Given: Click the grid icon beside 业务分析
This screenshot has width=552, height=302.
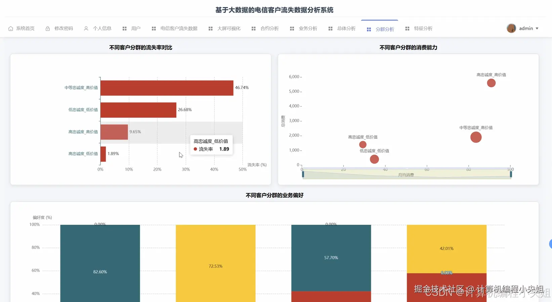Looking at the screenshot, I should [292, 29].
